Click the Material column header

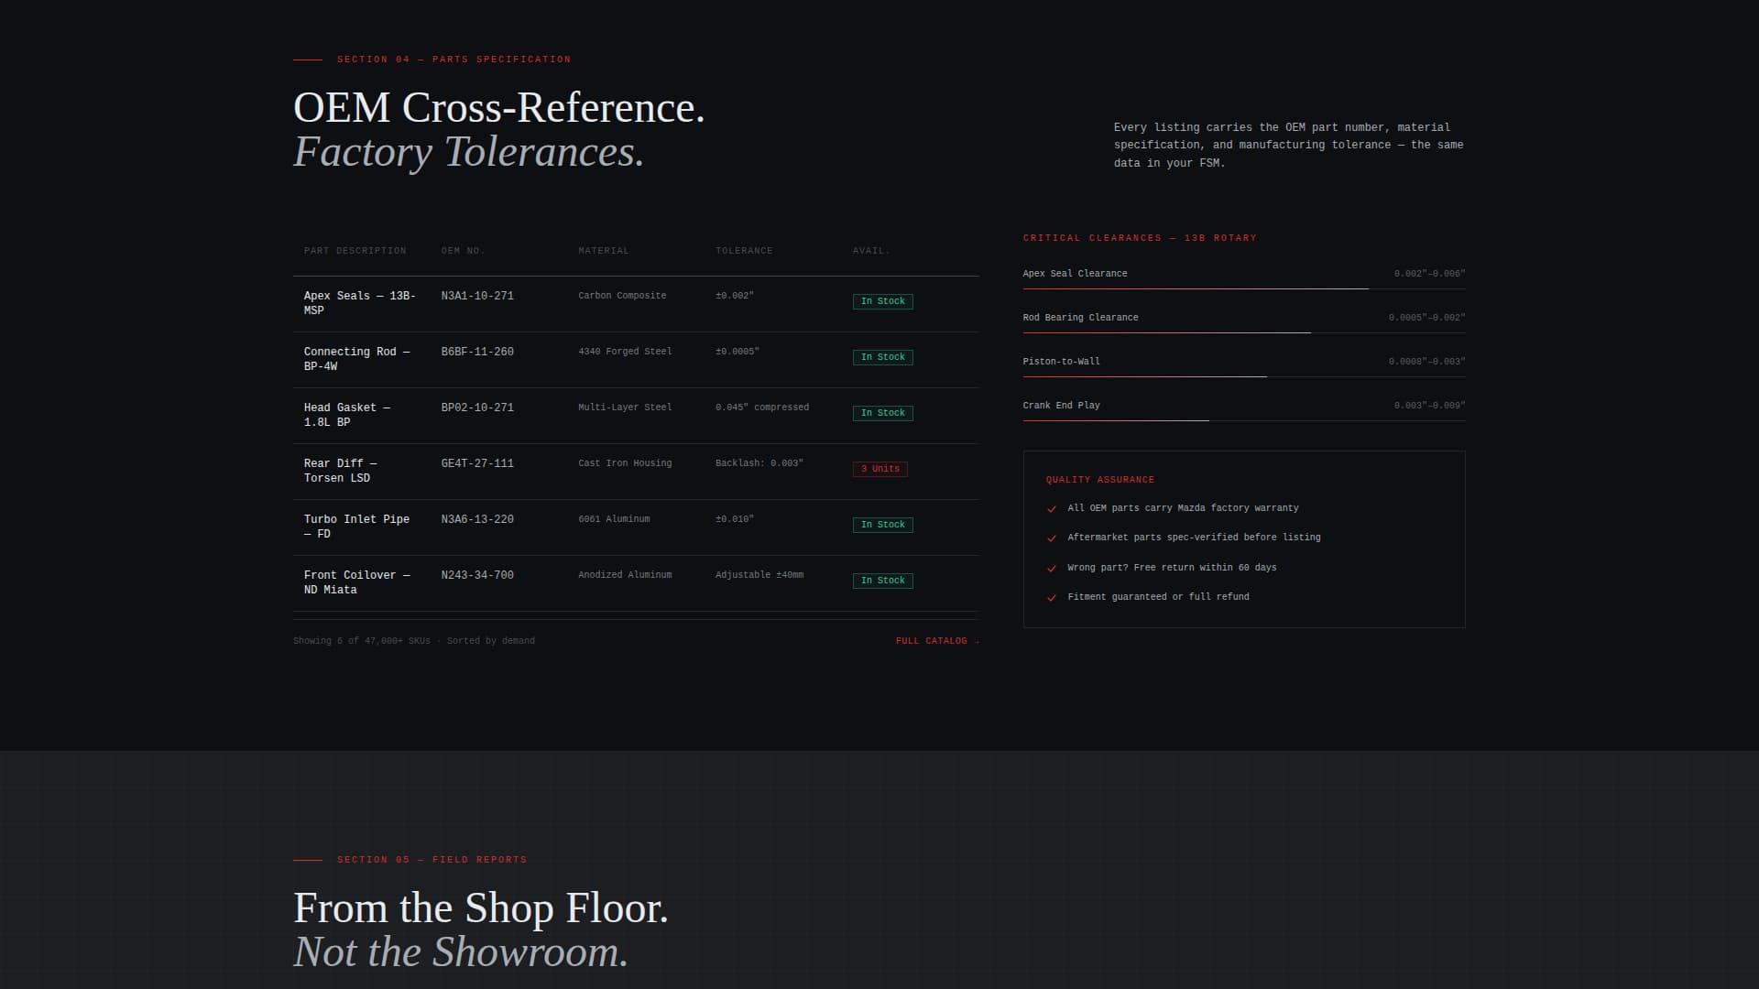tap(603, 251)
